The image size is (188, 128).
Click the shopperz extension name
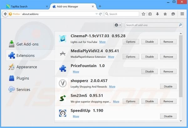tap(79, 81)
